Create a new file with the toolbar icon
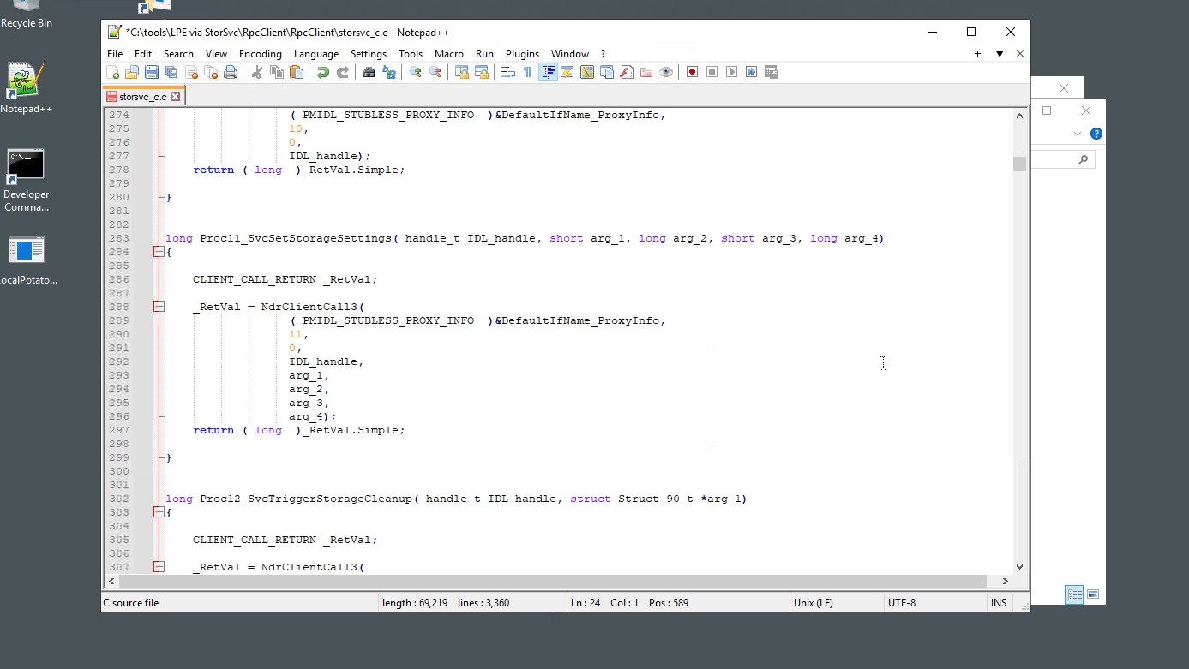Screen dimensions: 1189x669 (113, 72)
